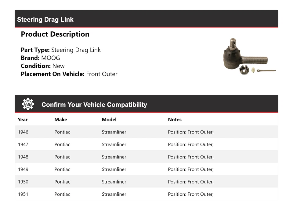Click the Model column header
Viewport: 293px width, 210px height.
point(109,119)
